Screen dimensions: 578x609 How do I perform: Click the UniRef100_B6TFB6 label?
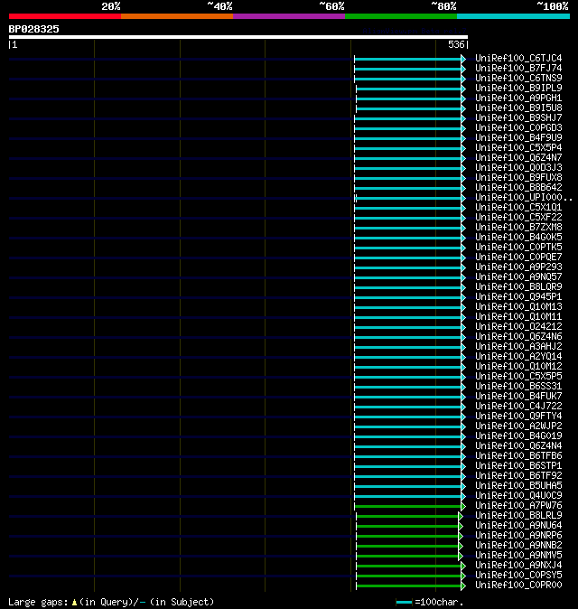pos(518,456)
